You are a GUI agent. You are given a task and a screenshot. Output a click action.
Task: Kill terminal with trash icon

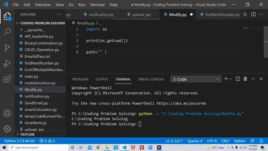click(x=245, y=79)
